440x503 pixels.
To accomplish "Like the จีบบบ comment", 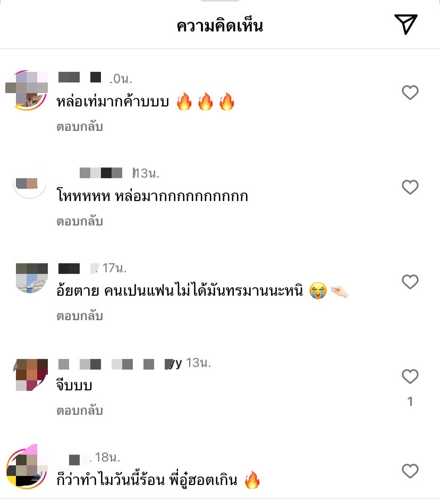I will click(x=410, y=376).
